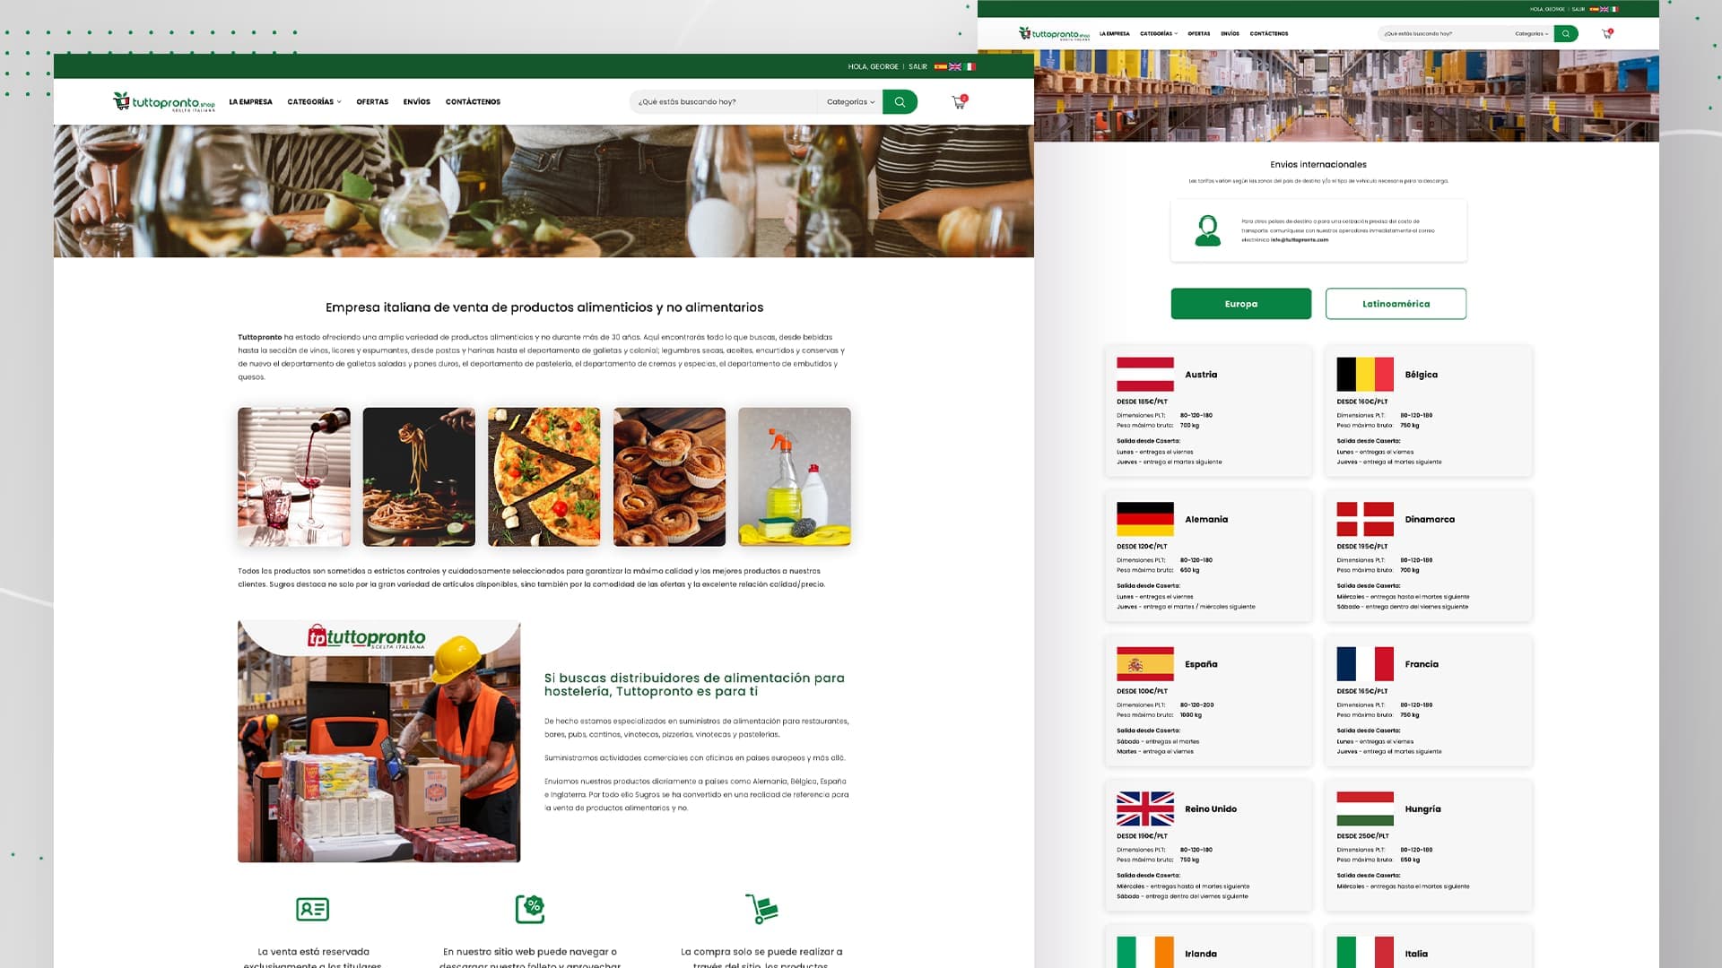
Task: Switch to Italian via the flag on the left page
Action: point(970,66)
